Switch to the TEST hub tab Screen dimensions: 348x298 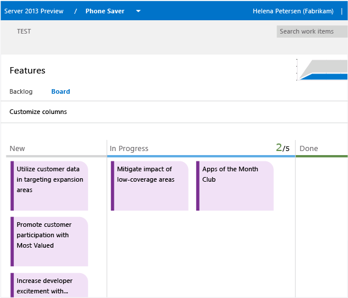tap(24, 31)
